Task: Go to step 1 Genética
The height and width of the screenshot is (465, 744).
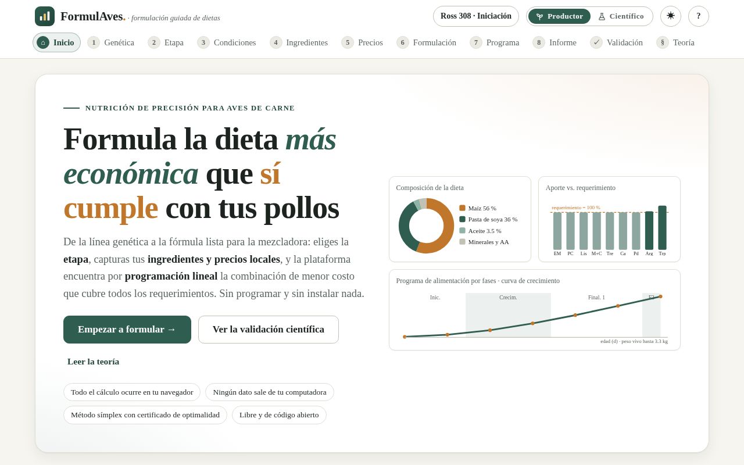Action: pyautogui.click(x=111, y=42)
